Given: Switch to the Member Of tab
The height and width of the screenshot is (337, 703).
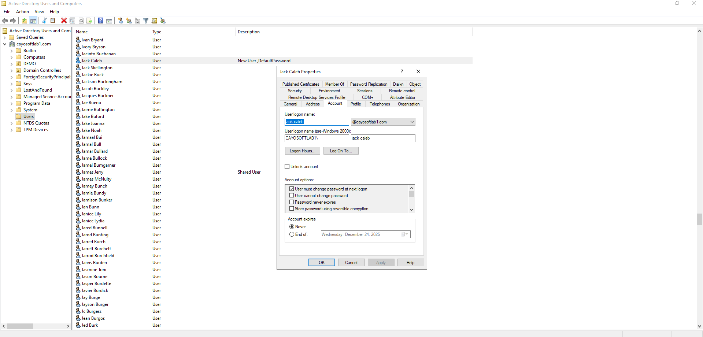Looking at the screenshot, I should click(334, 84).
